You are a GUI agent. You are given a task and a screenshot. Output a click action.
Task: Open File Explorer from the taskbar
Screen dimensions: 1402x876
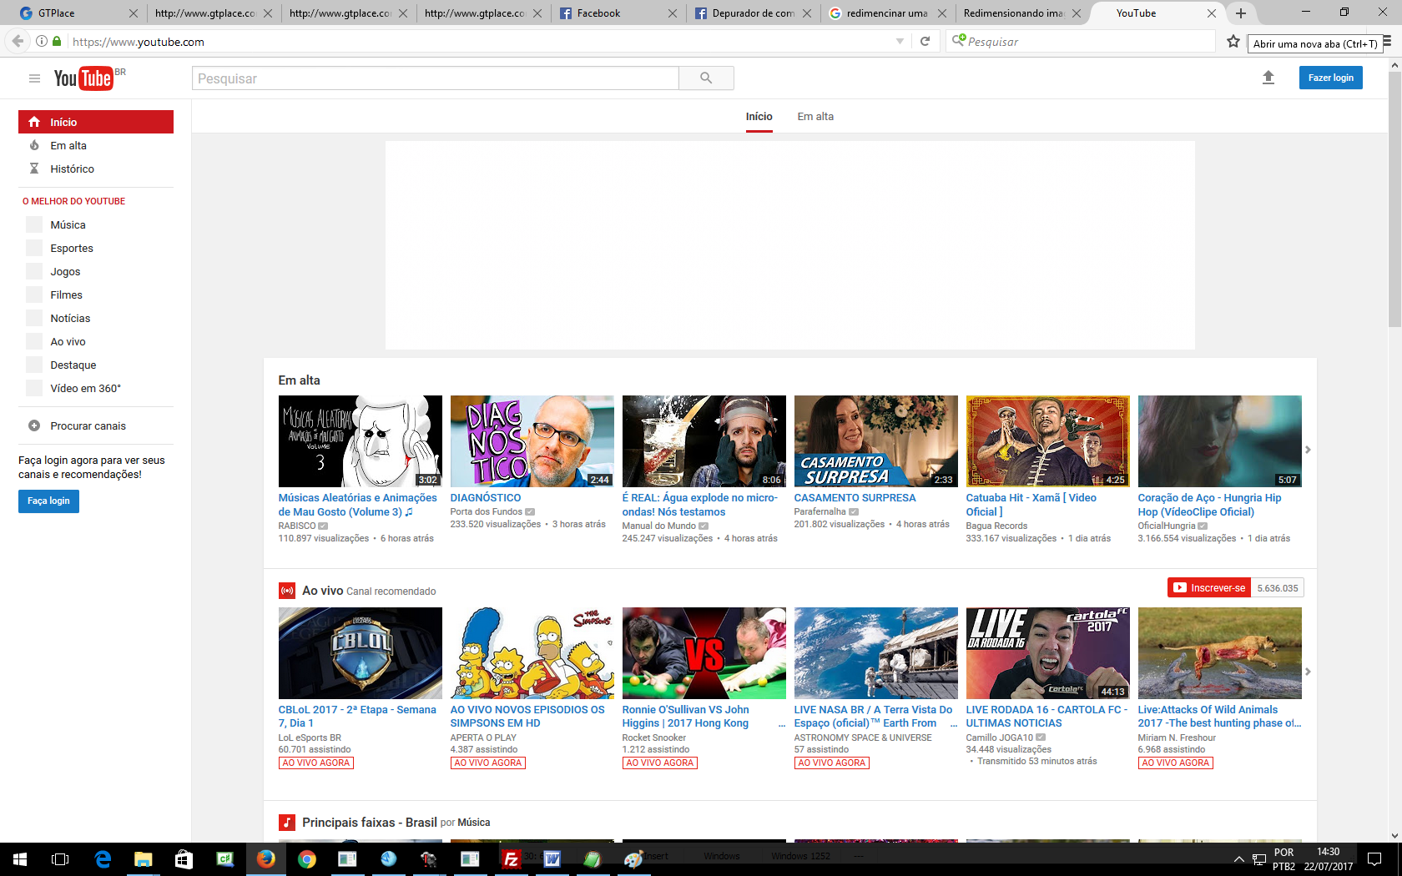(144, 858)
